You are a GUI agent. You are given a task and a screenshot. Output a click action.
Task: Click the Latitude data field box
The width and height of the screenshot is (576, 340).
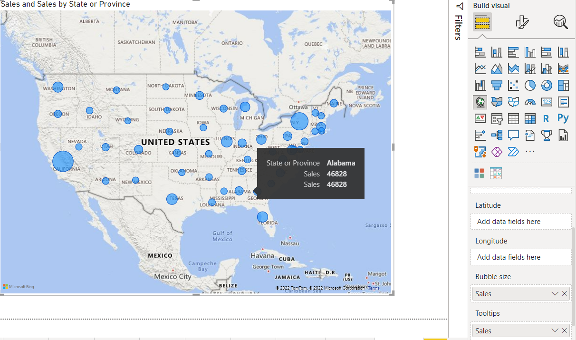521,221
